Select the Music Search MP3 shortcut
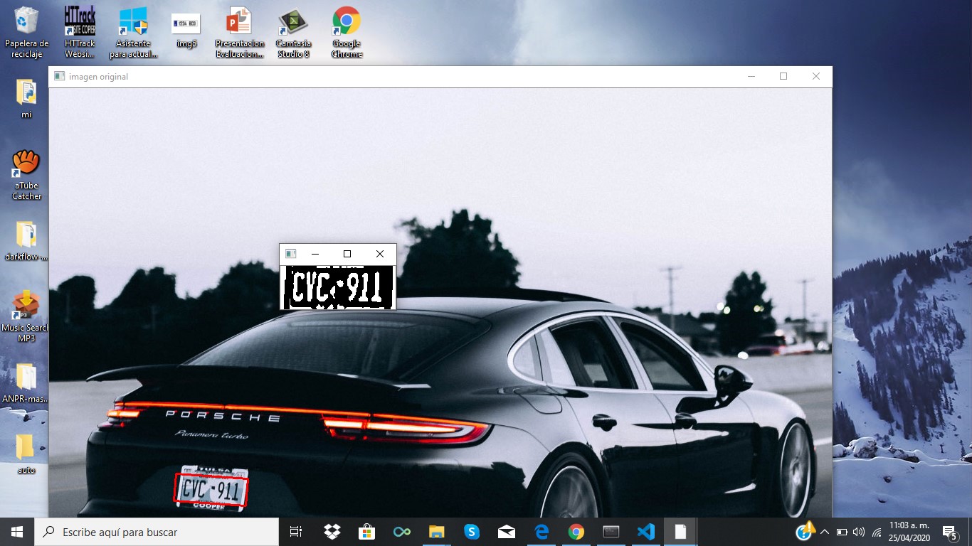Viewport: 972px width, 546px height. (26, 317)
